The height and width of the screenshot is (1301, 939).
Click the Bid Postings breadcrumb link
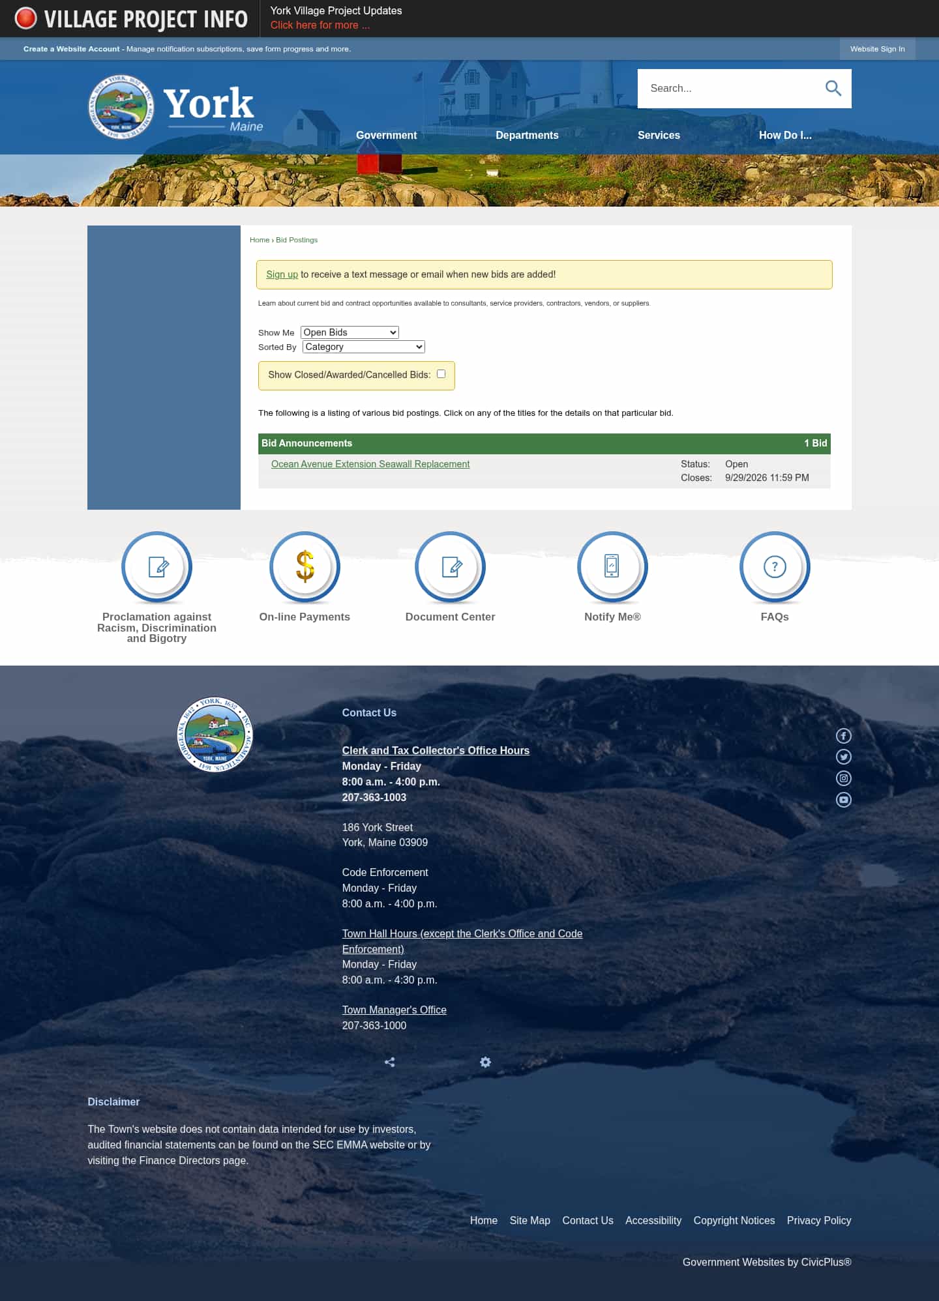pyautogui.click(x=297, y=240)
